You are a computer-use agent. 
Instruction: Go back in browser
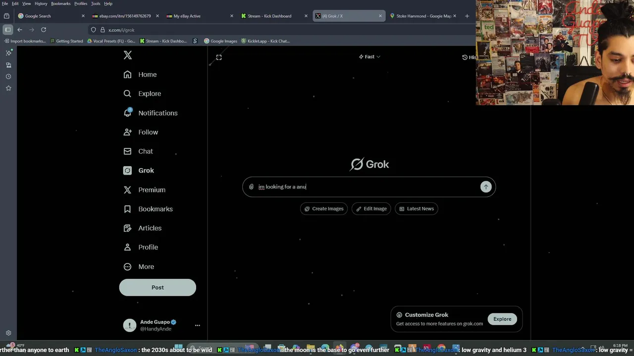click(x=20, y=30)
